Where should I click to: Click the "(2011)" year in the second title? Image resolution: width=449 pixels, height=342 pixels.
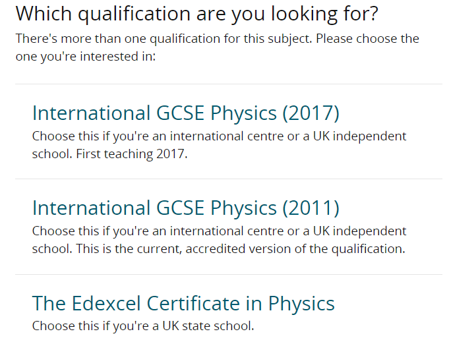(311, 208)
